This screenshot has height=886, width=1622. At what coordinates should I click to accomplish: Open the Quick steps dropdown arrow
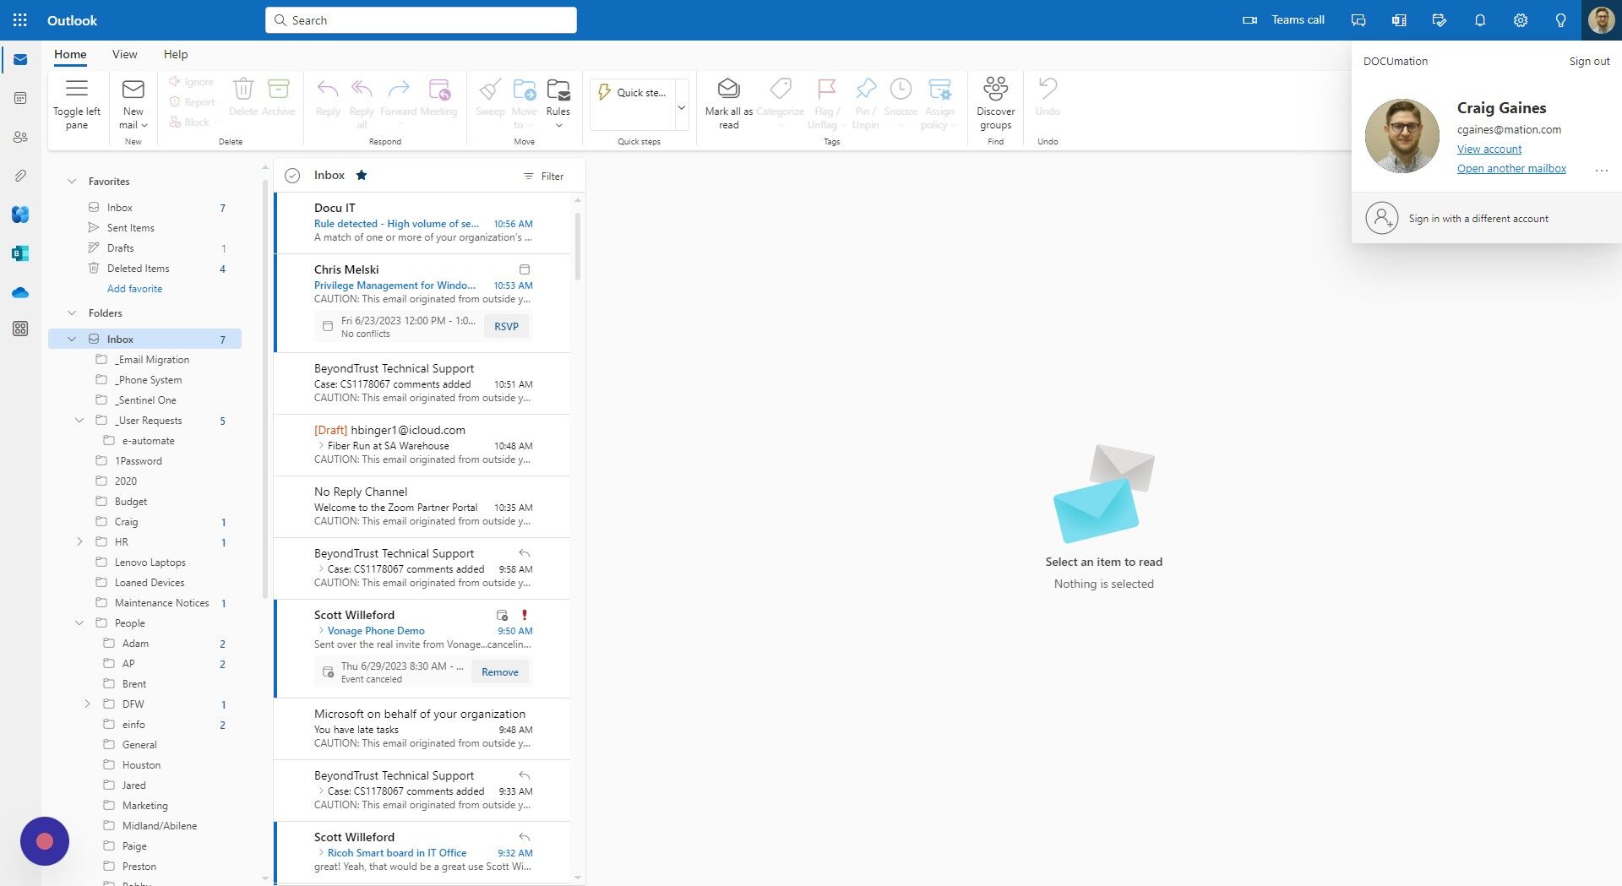[x=681, y=106]
